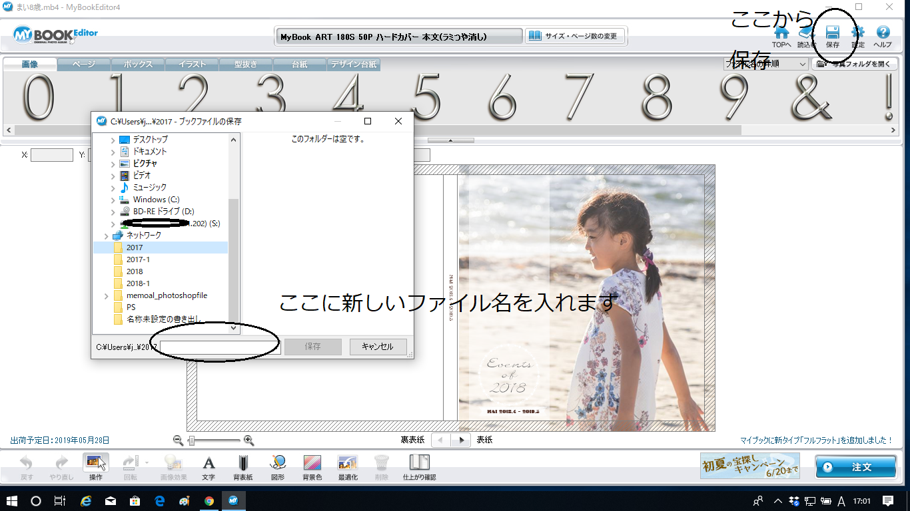The width and height of the screenshot is (910, 511).
Task: Click the file name input field
Action: (220, 347)
